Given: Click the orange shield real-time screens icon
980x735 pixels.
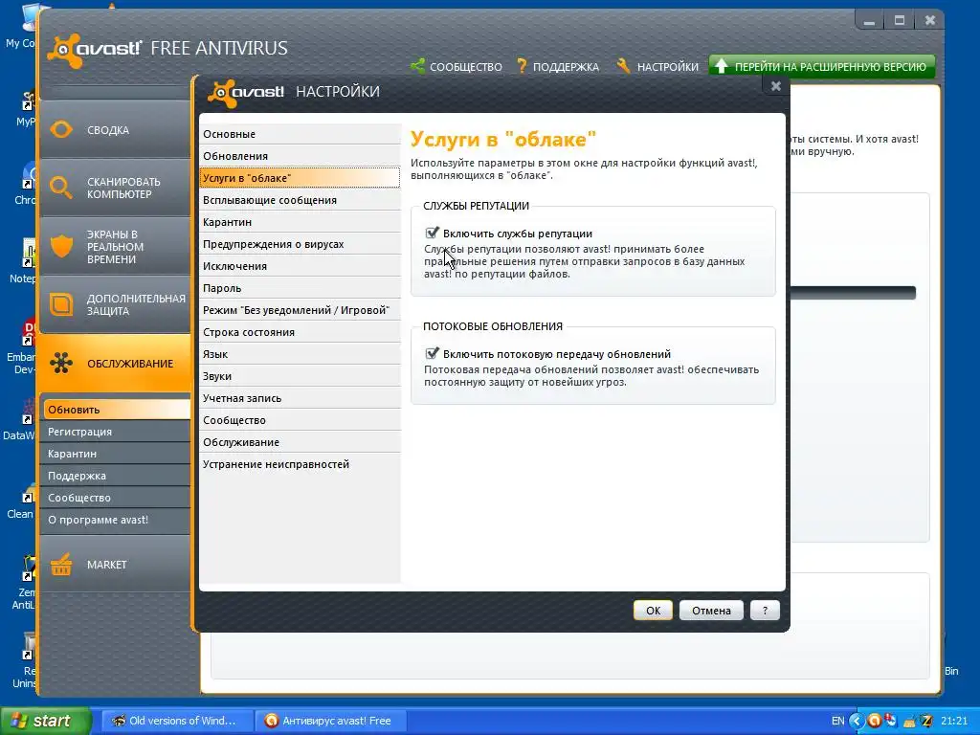Looking at the screenshot, I should click(x=61, y=246).
